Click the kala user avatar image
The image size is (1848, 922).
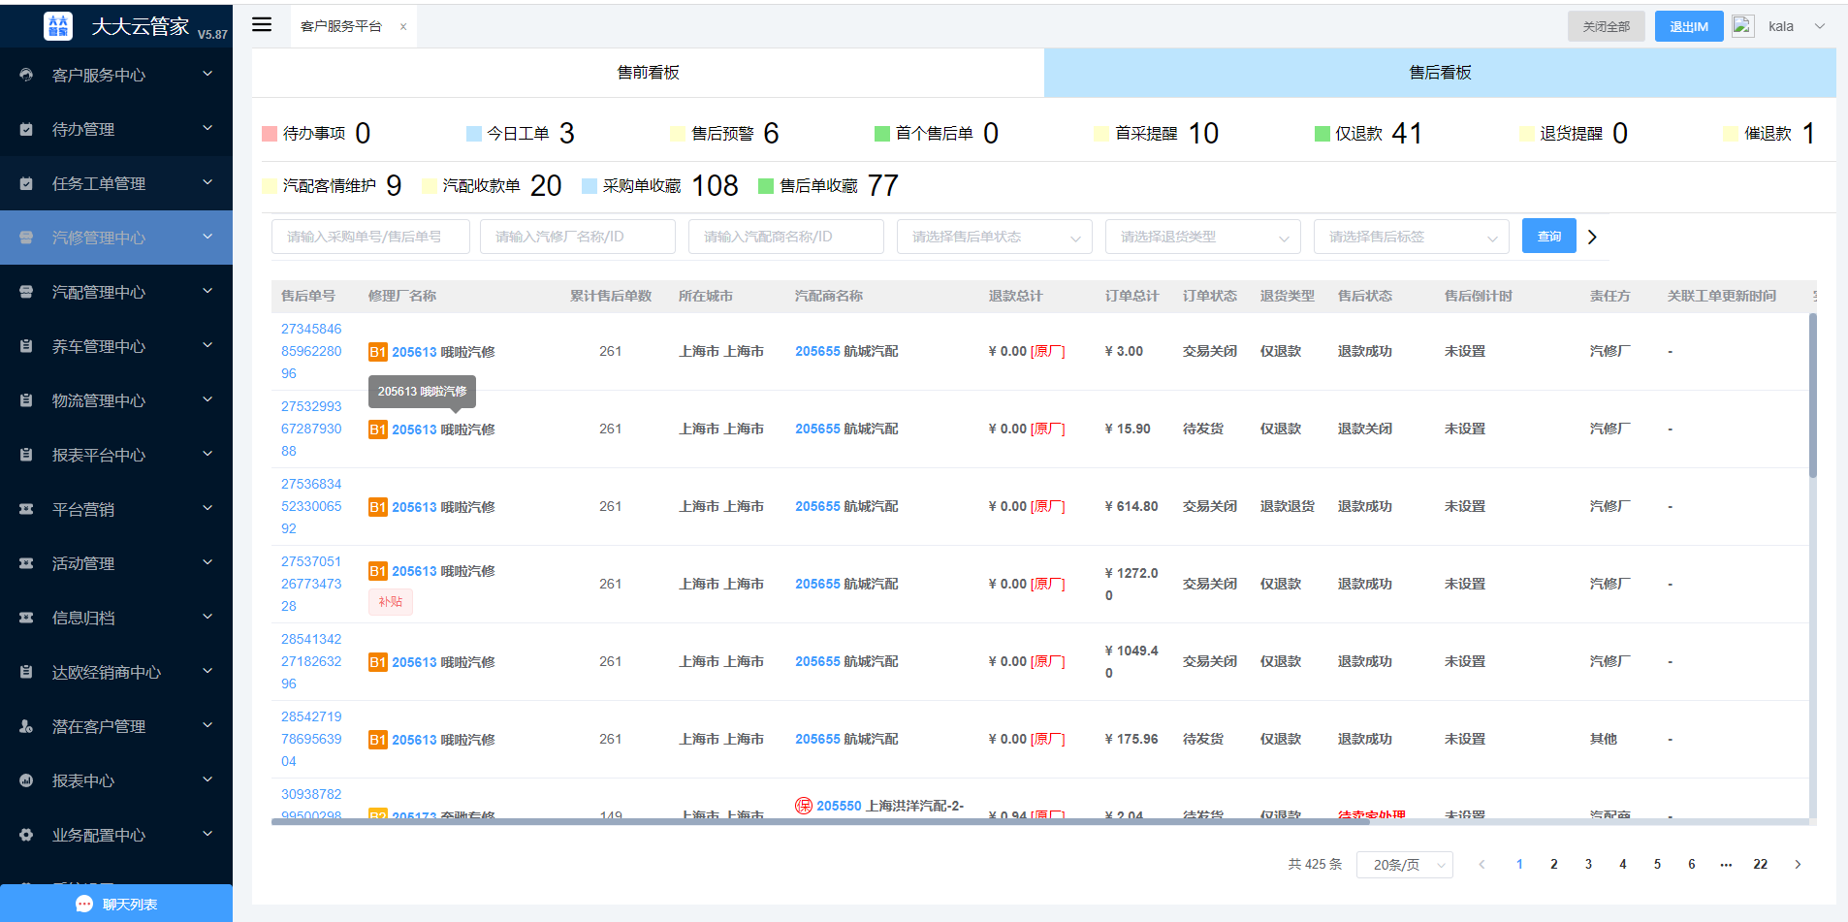pyautogui.click(x=1743, y=26)
